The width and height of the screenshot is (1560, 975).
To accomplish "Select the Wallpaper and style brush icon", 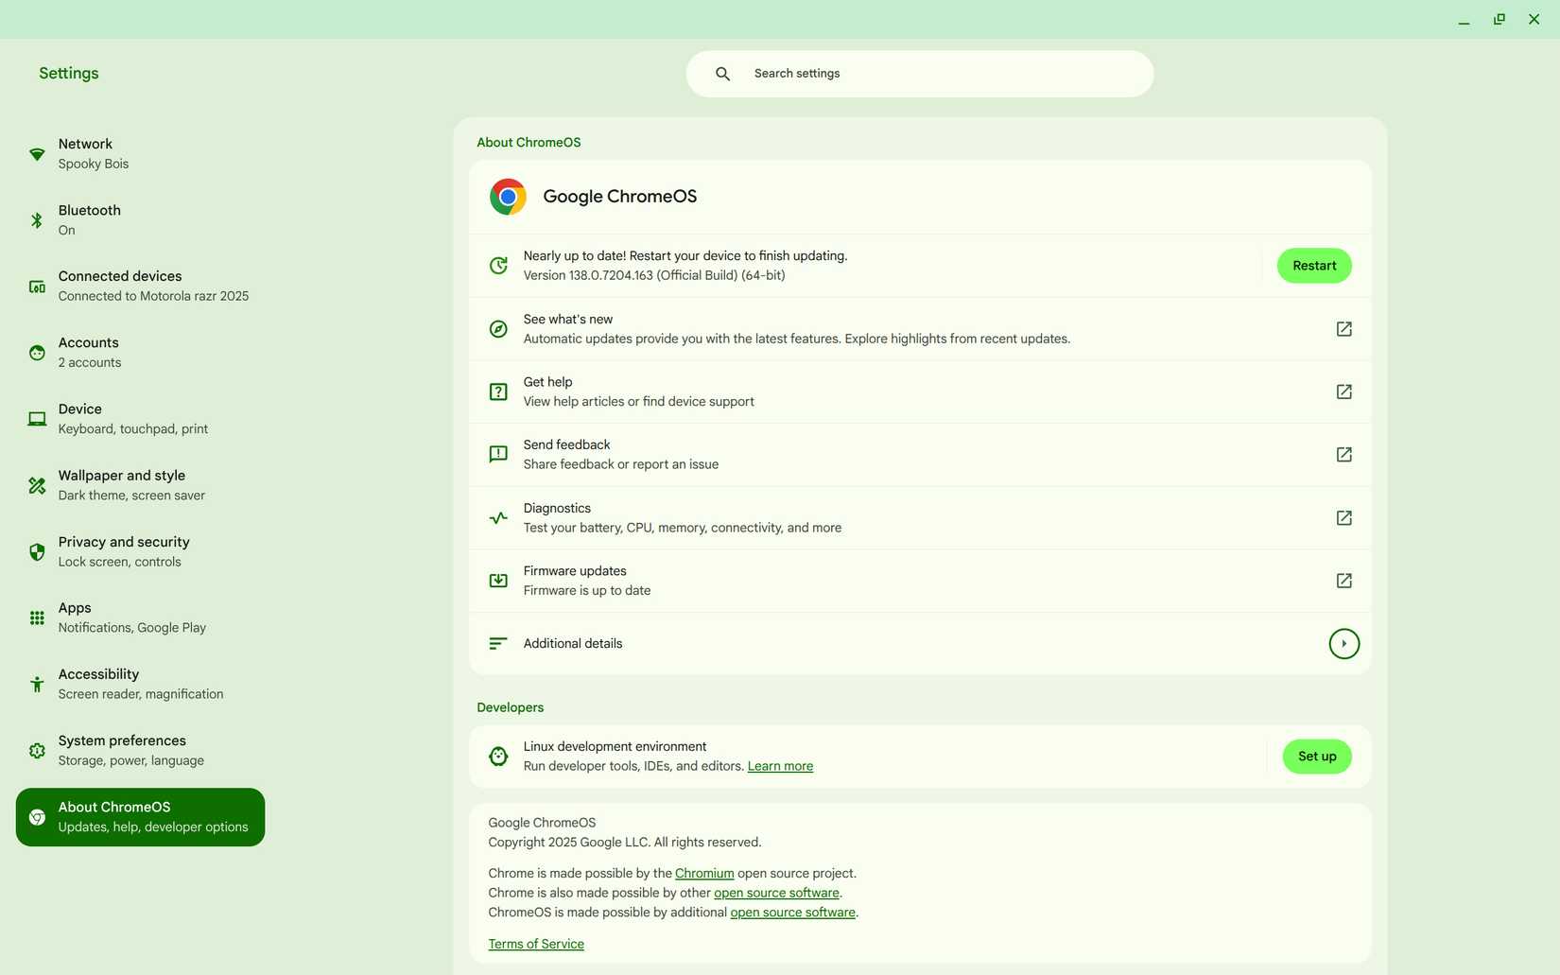I will click(36, 484).
